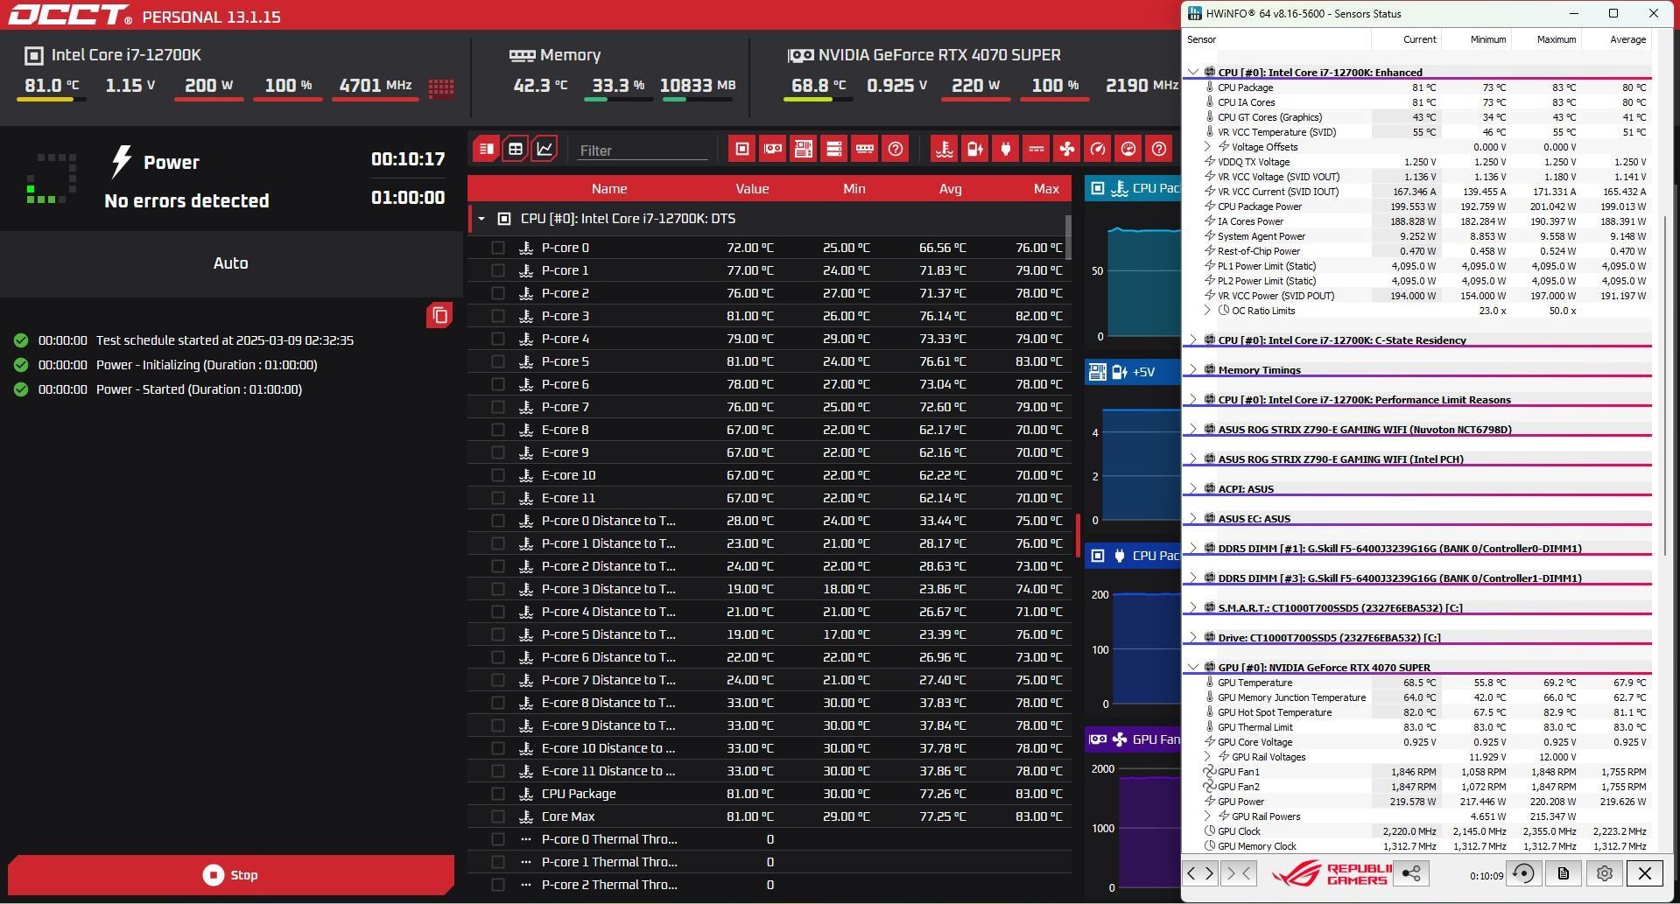Screen dimensions: 1680x904
Task: Click the +5V graph panel header
Action: pyautogui.click(x=1132, y=372)
